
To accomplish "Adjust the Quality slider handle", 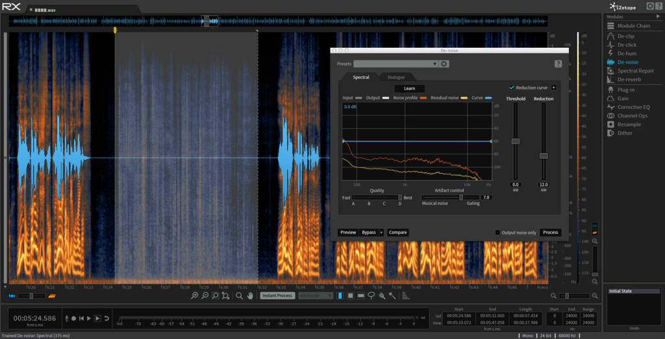I will point(399,197).
